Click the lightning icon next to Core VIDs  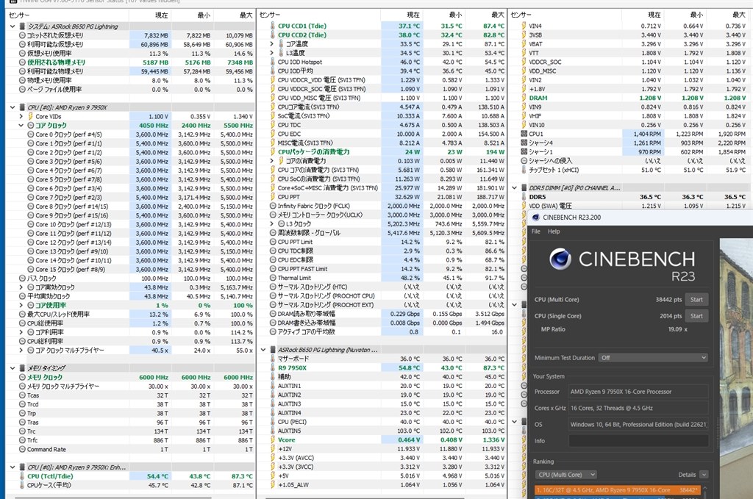[30, 116]
